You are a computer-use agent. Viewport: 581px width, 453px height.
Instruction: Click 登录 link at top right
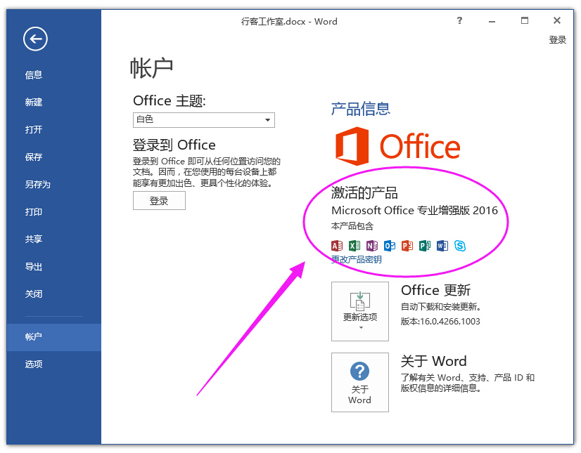click(x=557, y=39)
